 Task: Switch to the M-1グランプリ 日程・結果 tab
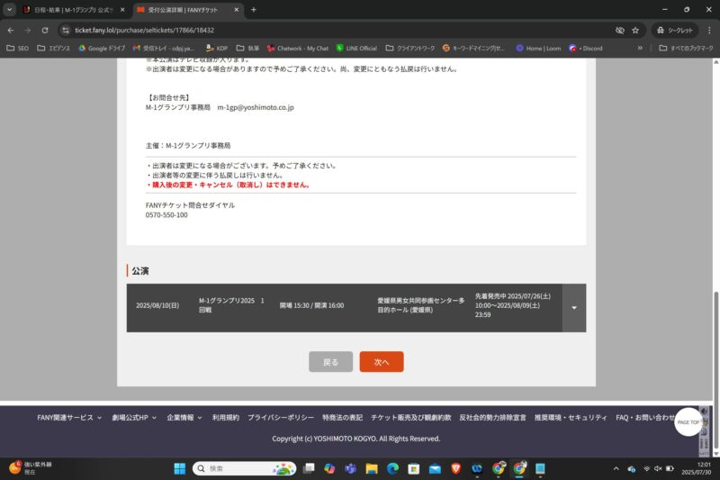(x=74, y=10)
